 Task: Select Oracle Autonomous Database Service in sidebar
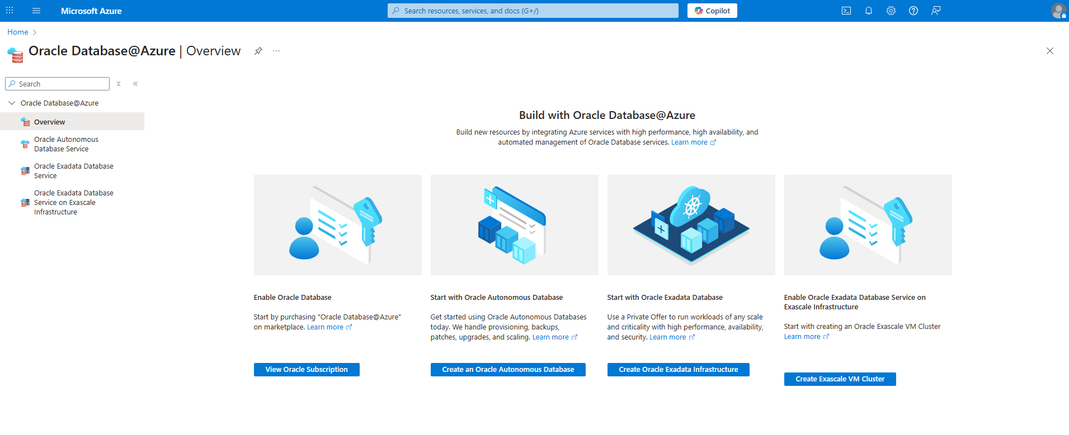coord(66,144)
